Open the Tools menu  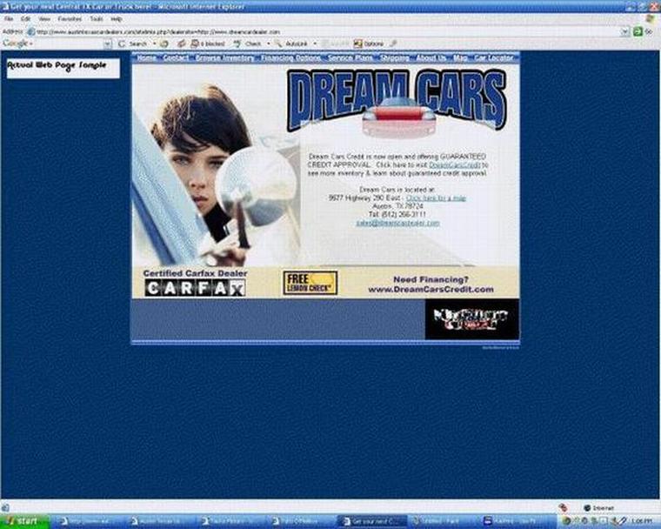point(95,18)
